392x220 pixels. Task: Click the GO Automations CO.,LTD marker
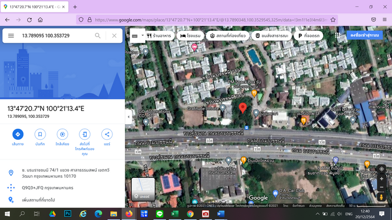click(x=146, y=122)
